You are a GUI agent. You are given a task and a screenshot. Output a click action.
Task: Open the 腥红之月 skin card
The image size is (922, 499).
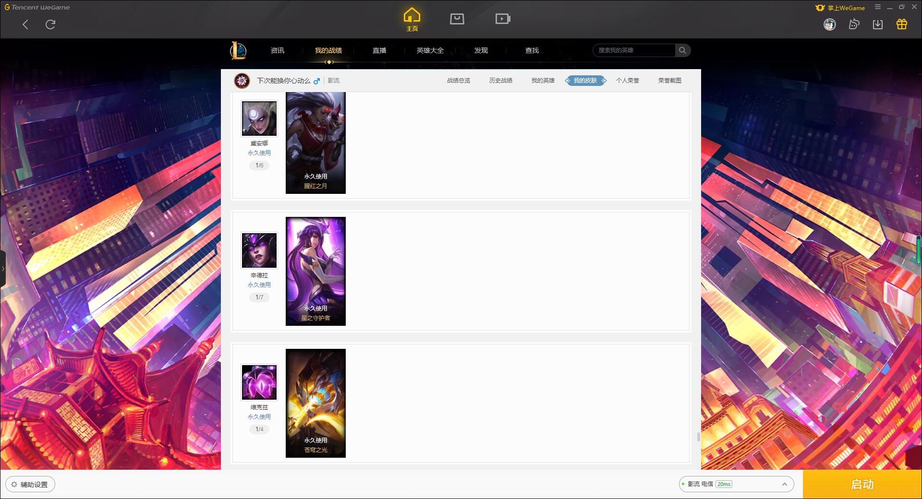click(315, 143)
